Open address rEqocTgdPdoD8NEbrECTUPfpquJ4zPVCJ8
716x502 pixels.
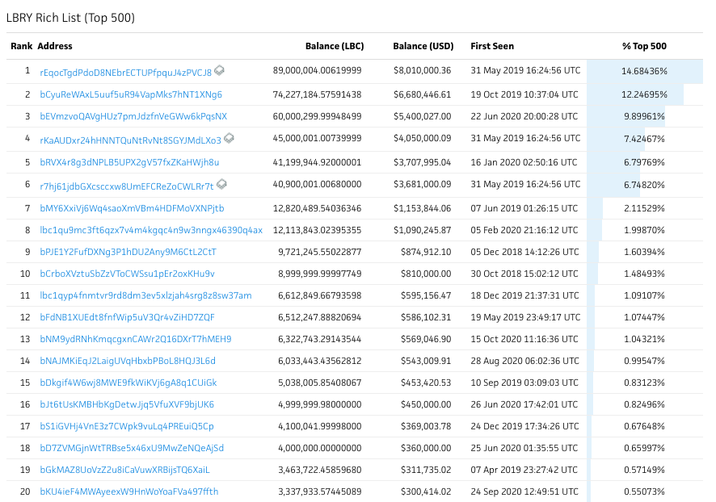click(x=125, y=72)
